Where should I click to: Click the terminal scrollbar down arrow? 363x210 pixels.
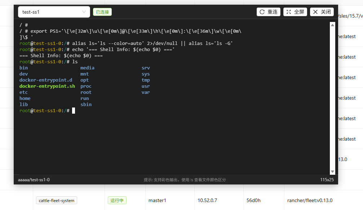[332, 172]
